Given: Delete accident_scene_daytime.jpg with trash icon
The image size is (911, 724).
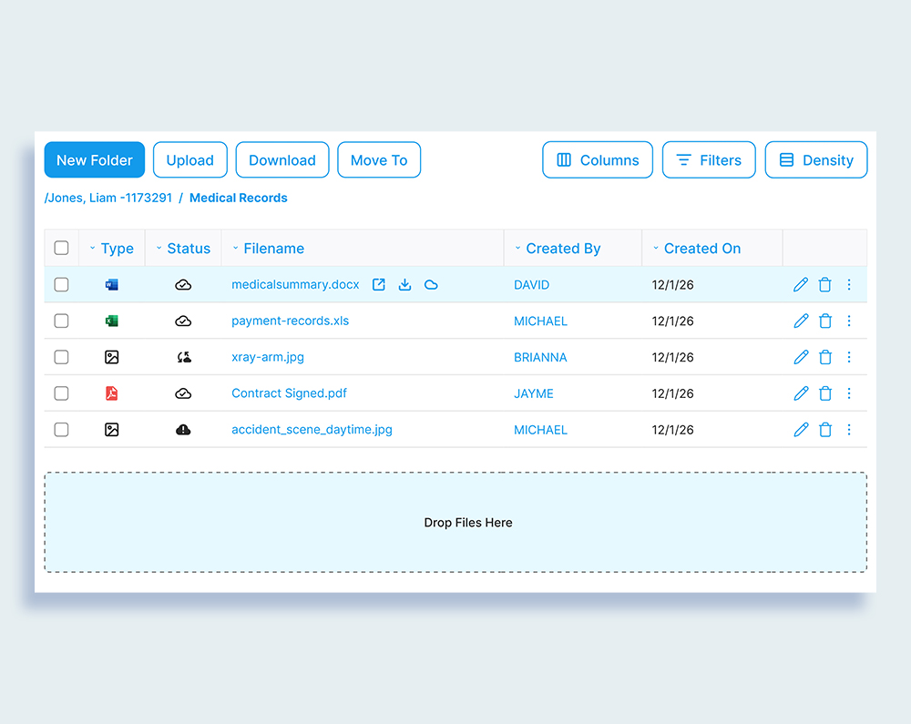Looking at the screenshot, I should (825, 430).
